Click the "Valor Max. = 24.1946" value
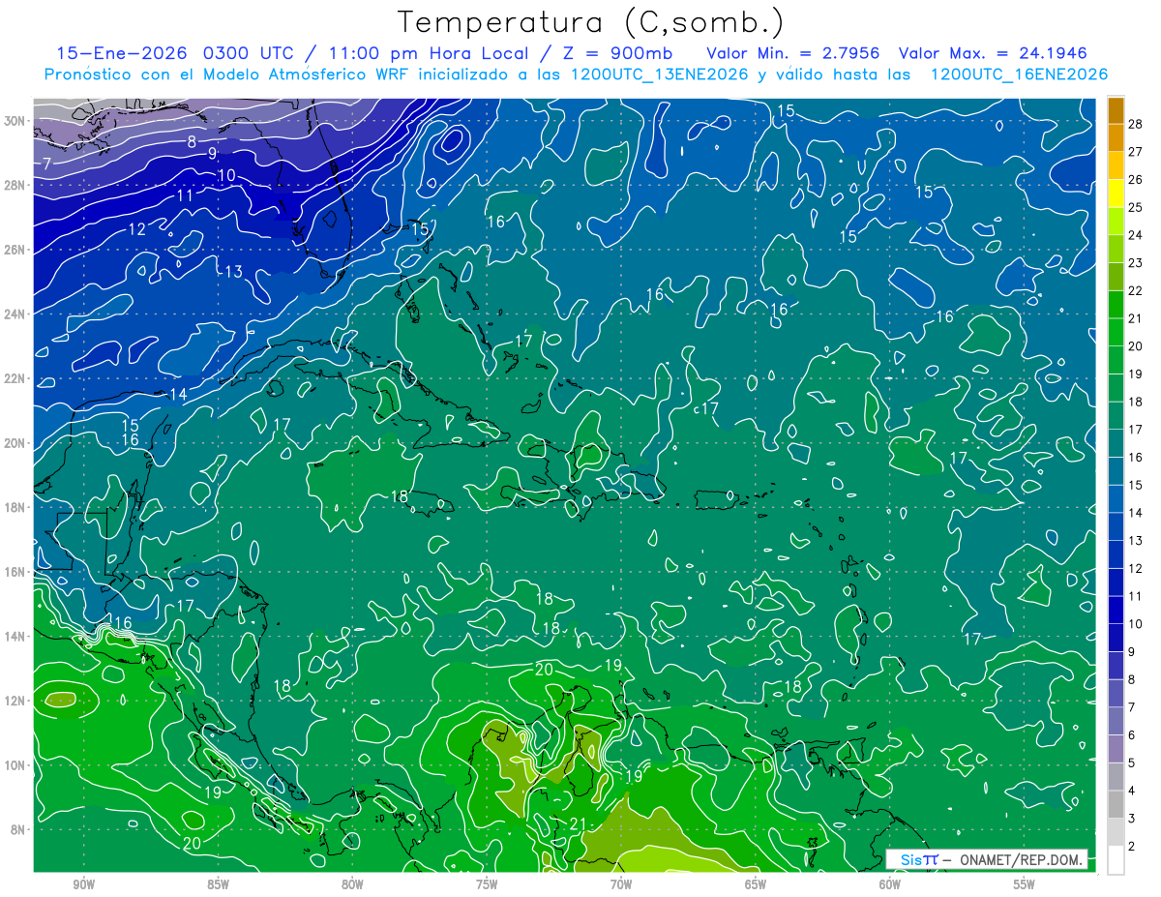This screenshot has height=897, width=1161. [x=993, y=53]
